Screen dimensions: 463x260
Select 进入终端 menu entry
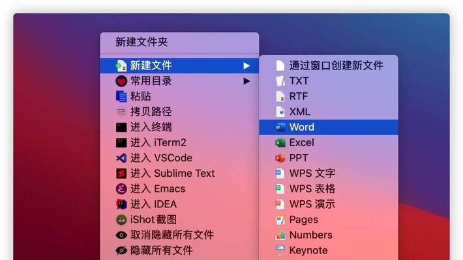(x=179, y=127)
